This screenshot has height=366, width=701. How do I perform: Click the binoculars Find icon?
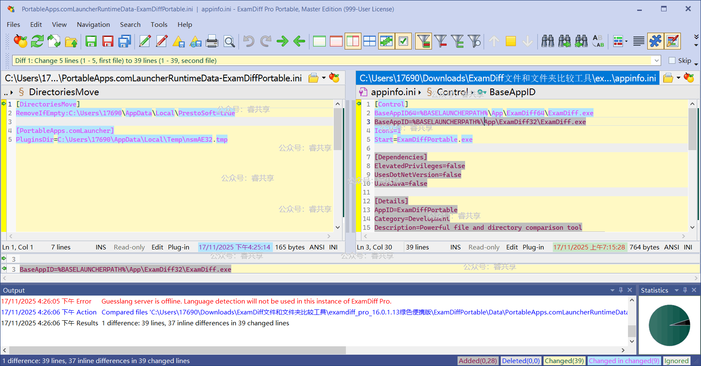tap(547, 41)
